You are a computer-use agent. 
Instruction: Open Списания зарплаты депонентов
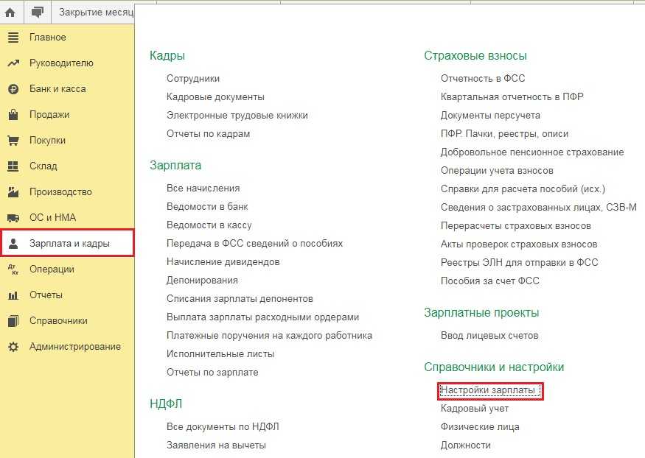[240, 299]
